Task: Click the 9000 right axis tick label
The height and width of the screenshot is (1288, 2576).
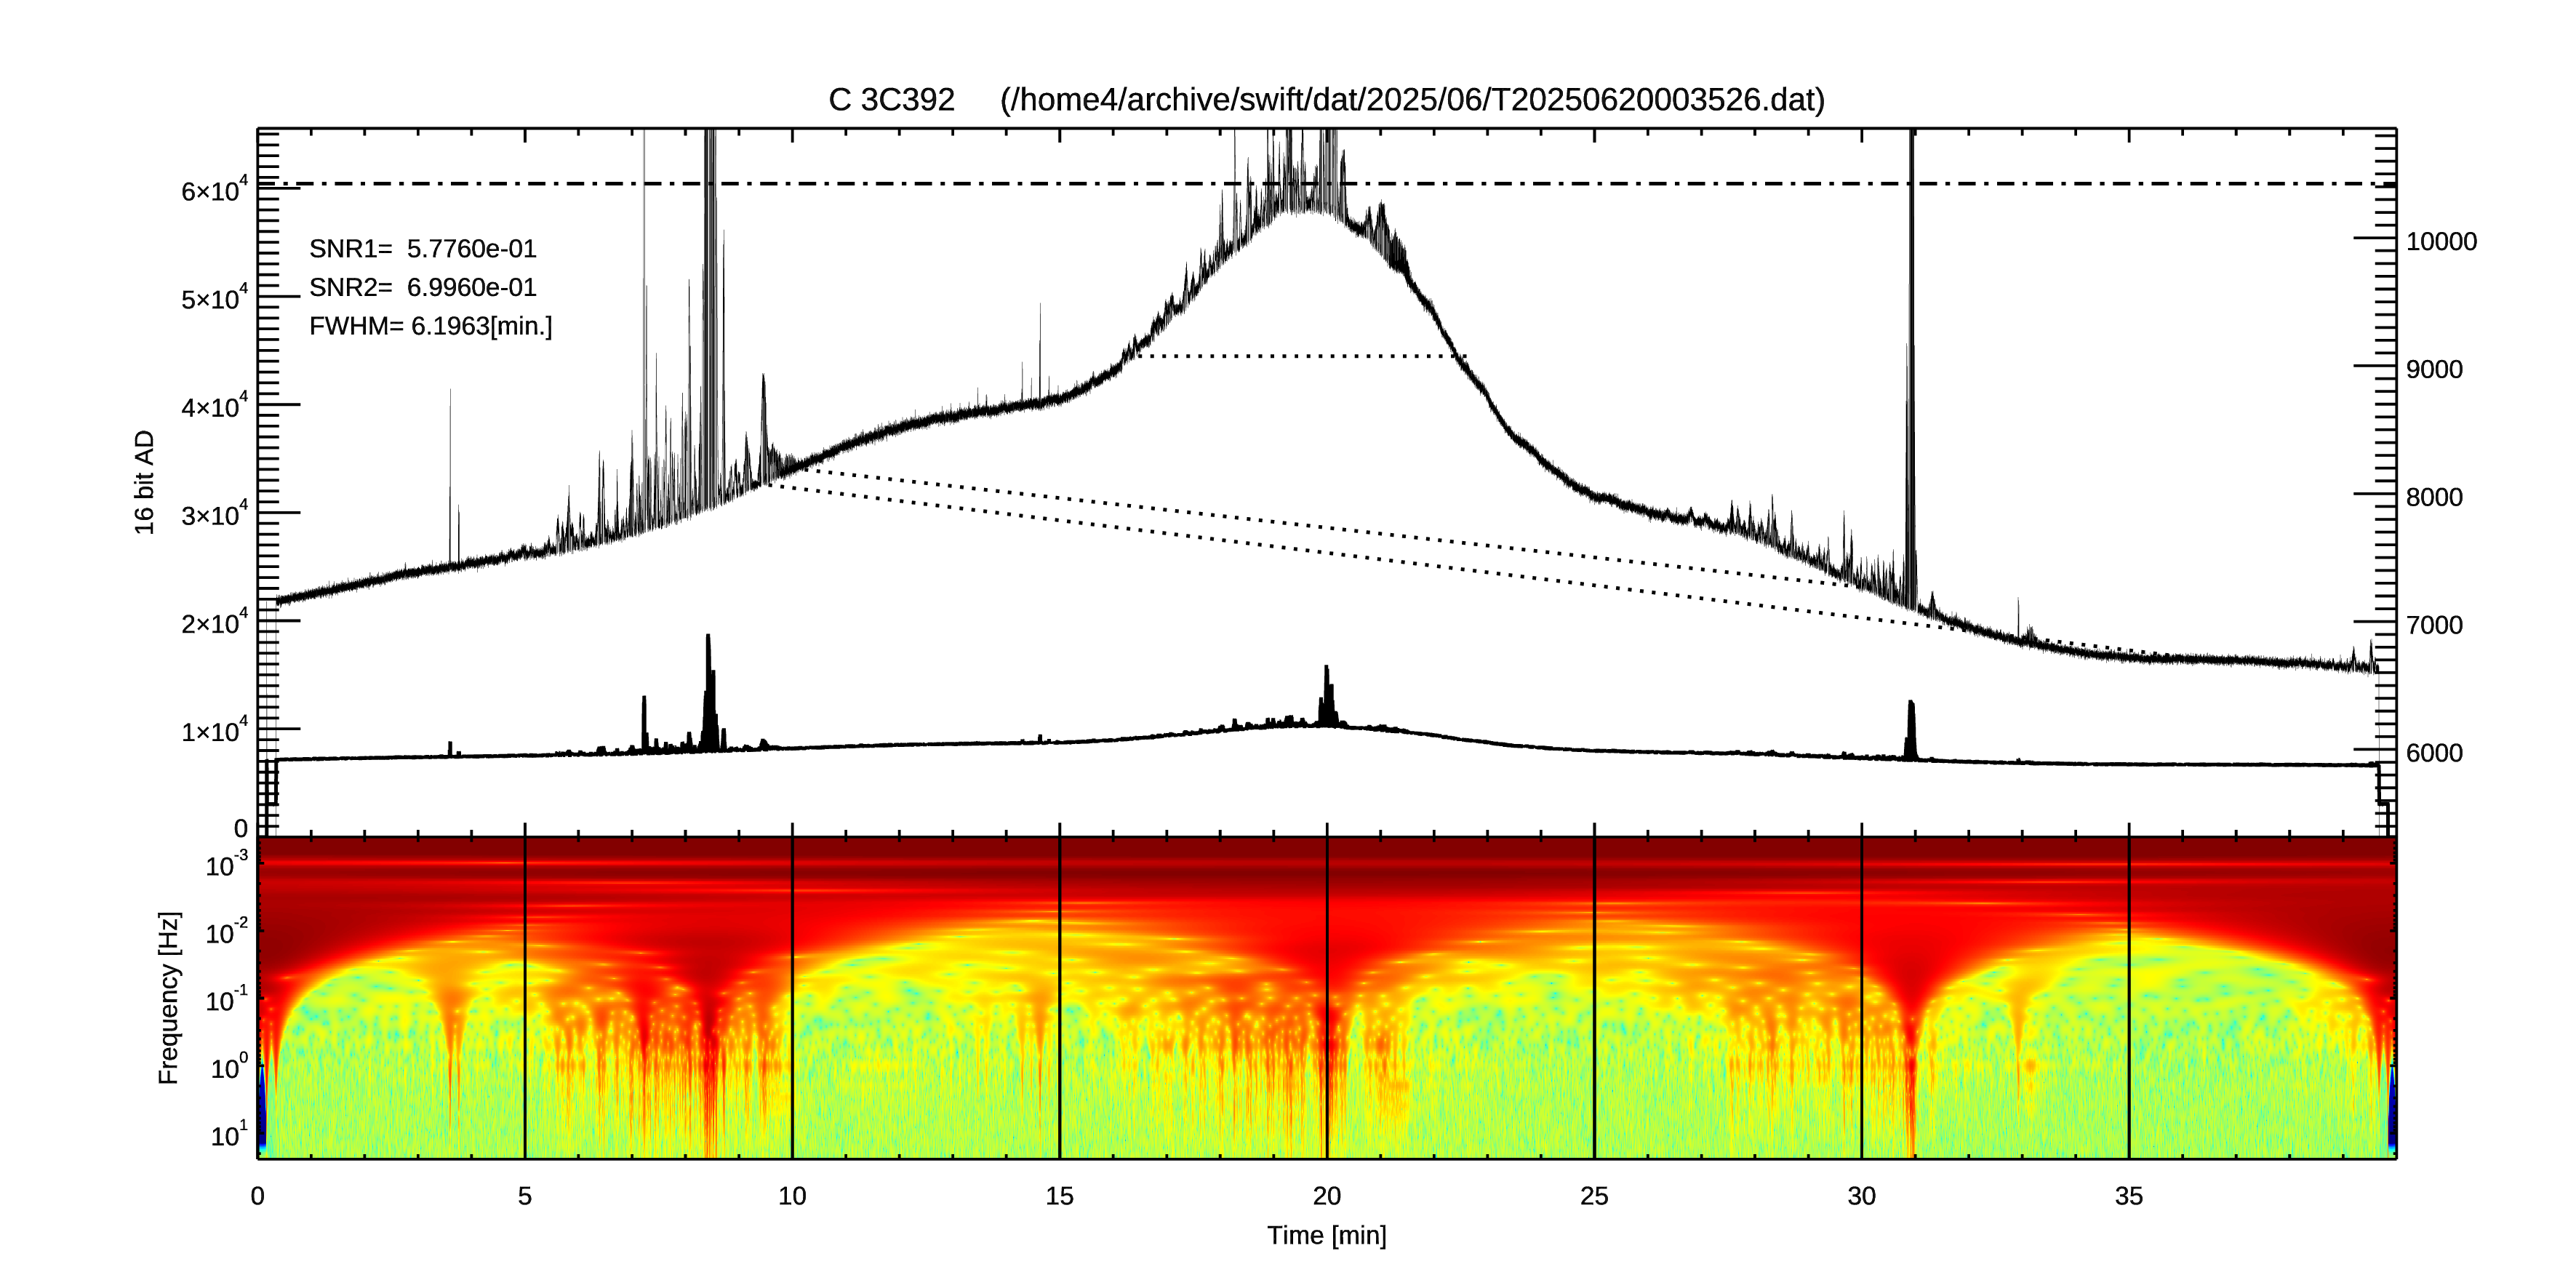Action: (x=2434, y=370)
